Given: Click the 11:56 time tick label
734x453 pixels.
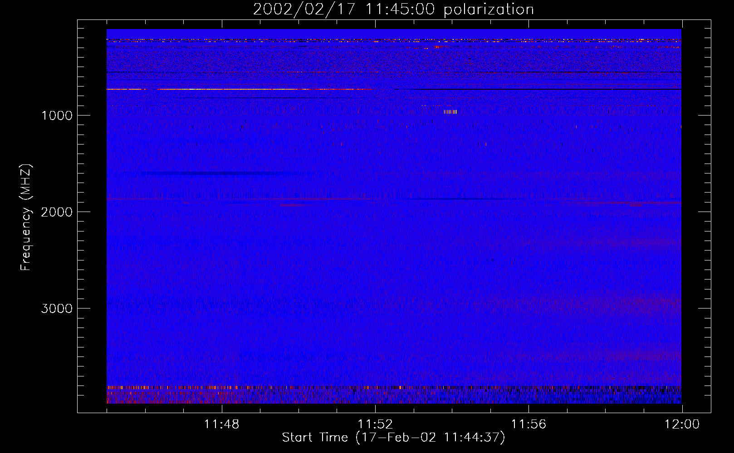Looking at the screenshot, I should point(528,424).
